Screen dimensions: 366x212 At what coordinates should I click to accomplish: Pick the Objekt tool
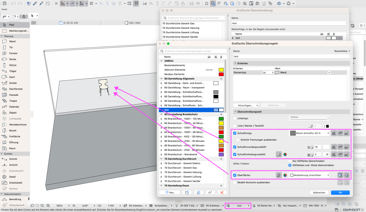[x=15, y=112]
